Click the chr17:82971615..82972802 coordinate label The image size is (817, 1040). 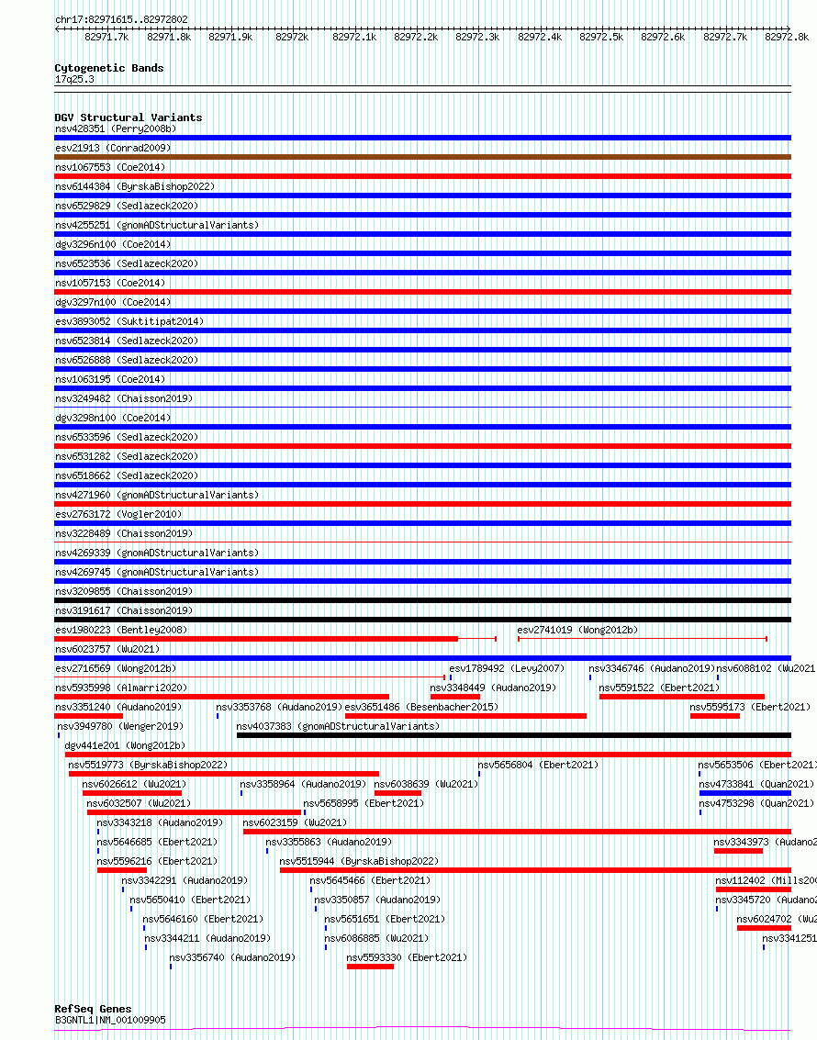click(121, 20)
